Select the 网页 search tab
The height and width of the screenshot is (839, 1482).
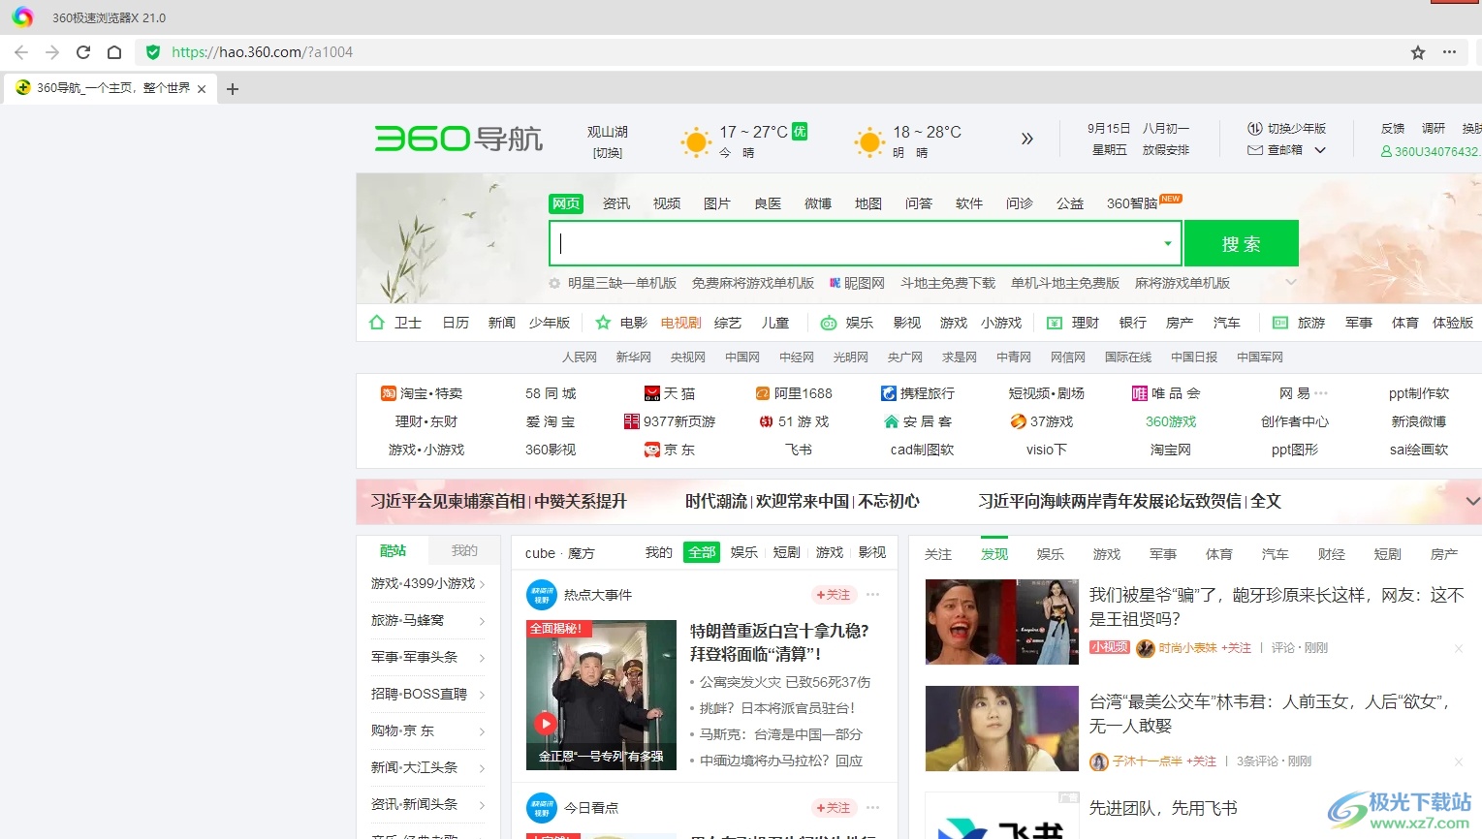[x=566, y=203]
